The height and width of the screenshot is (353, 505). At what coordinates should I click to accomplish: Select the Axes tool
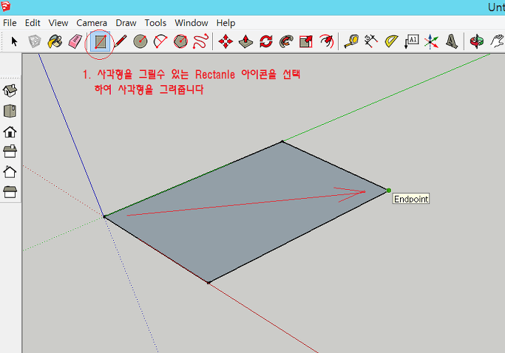431,41
